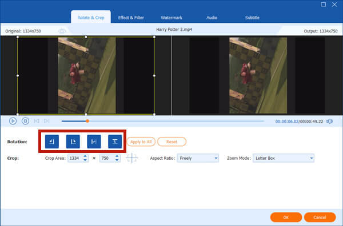Viewport: 343px width, 226px height.
Task: Click the top-left crop handle
Action: 18,37
